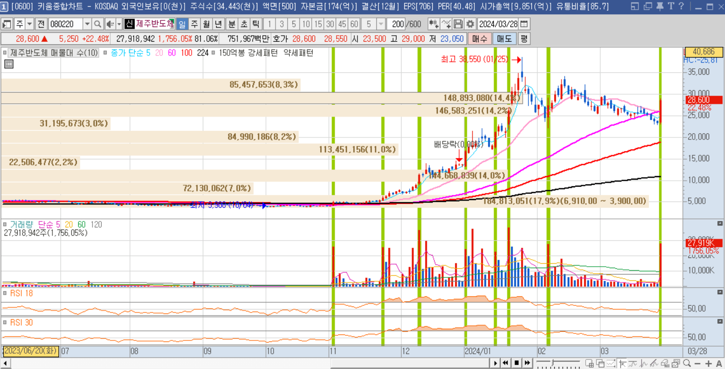Open the stock code search magnifier

pyautogui.click(x=97, y=24)
